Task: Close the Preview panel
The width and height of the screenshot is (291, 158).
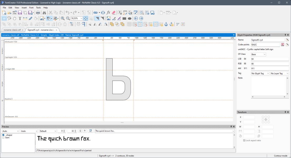Action: 234,127
